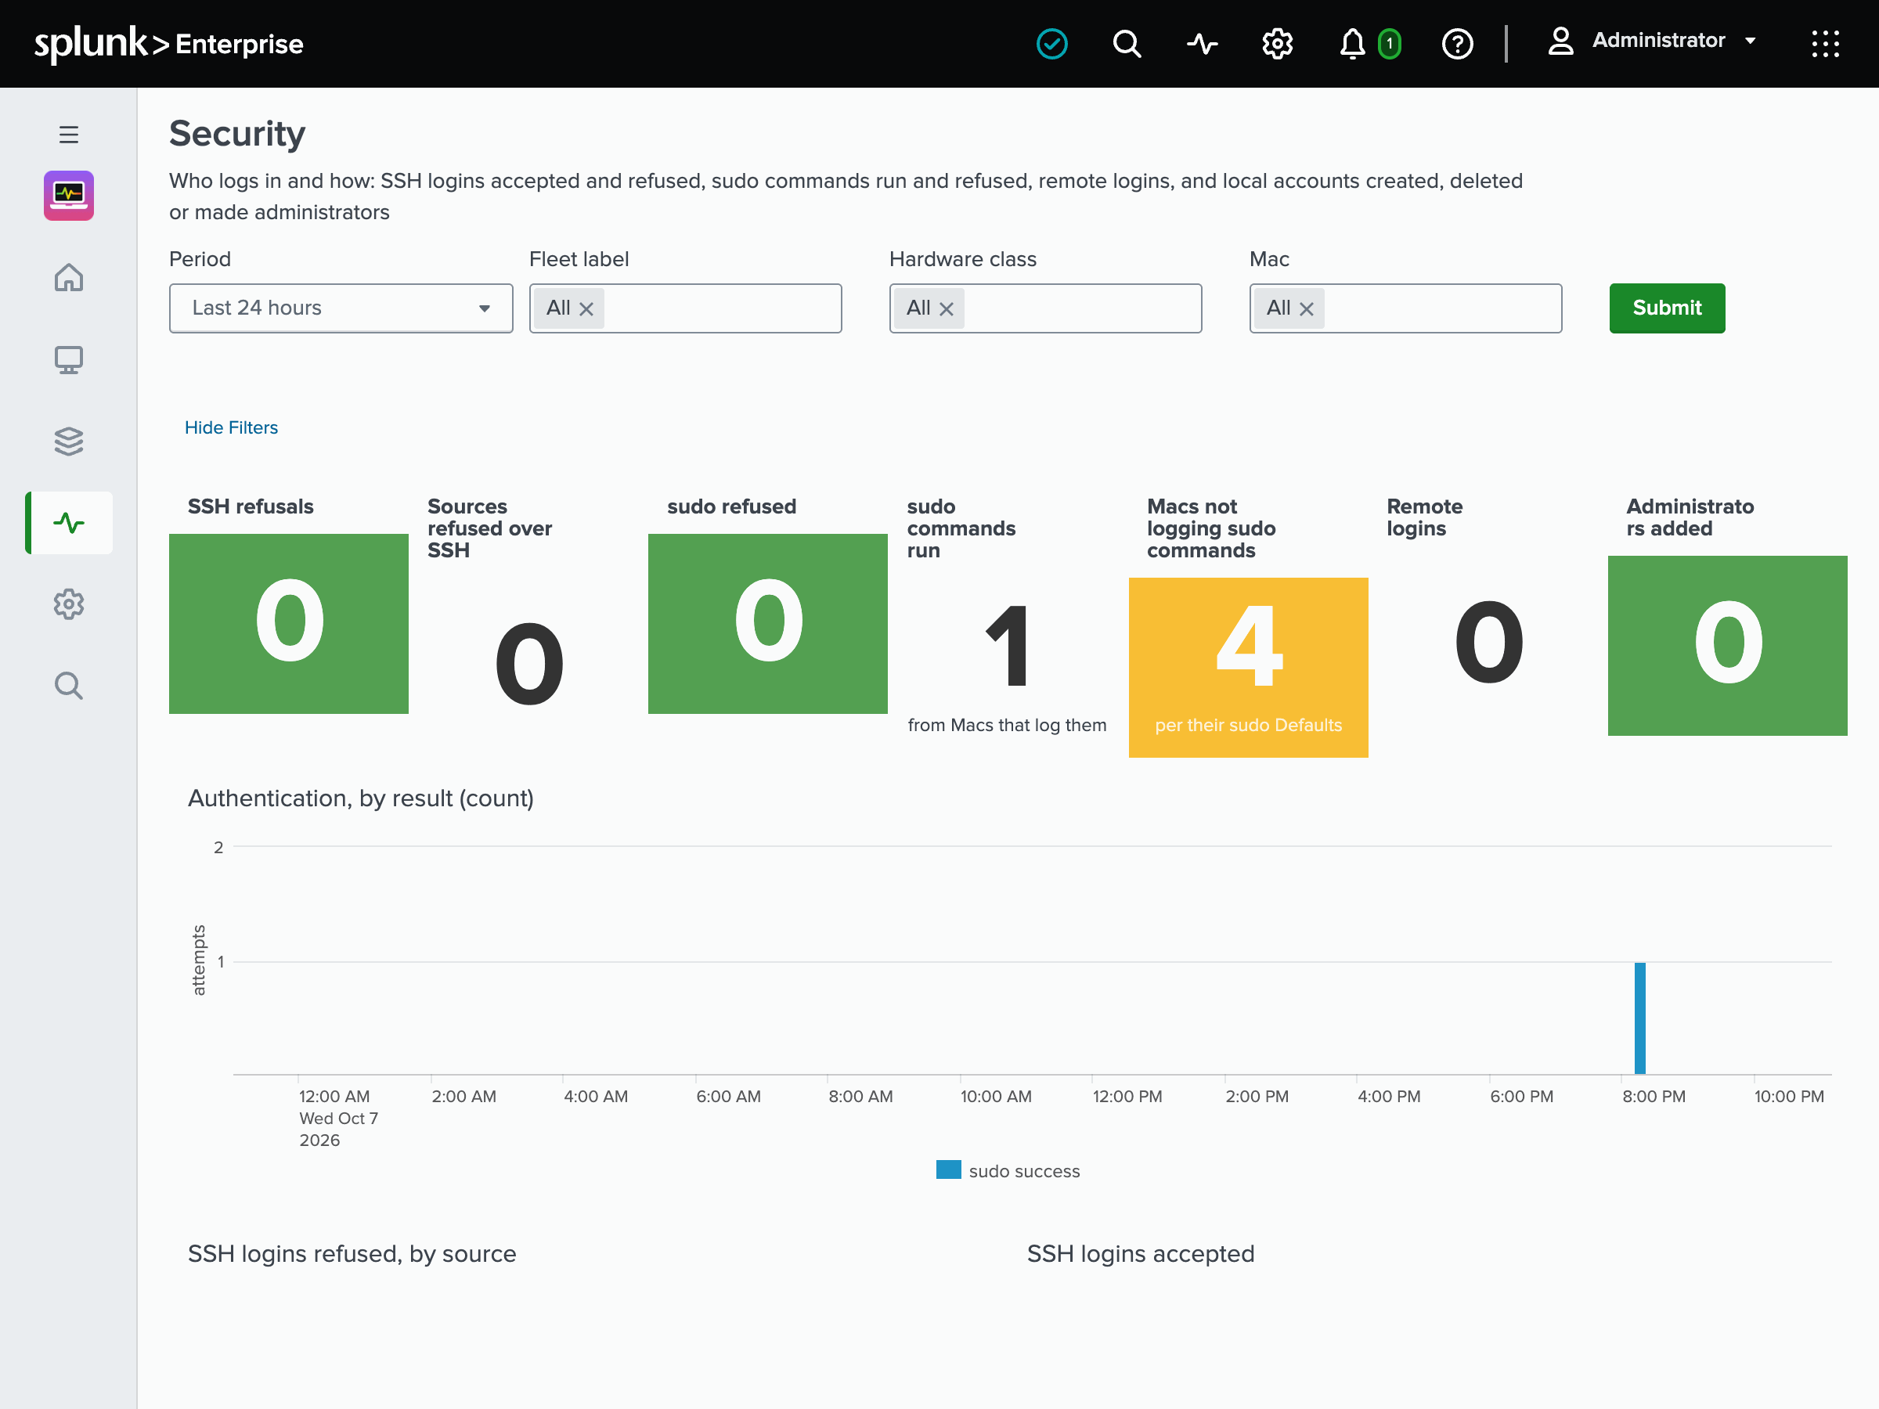Open the Administrator user menu
Image resolution: width=1879 pixels, height=1409 pixels.
[x=1651, y=41]
